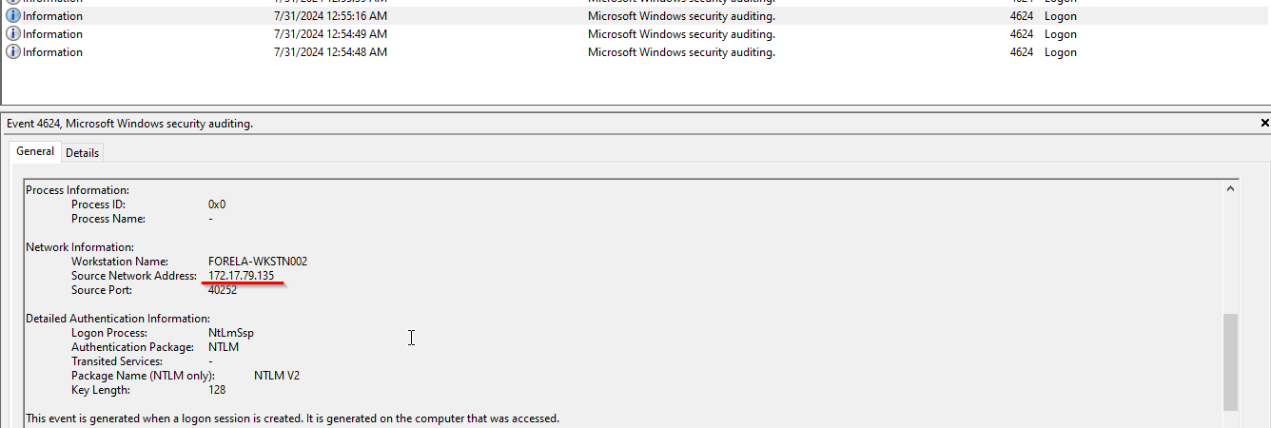
Task: Click the scrollbar up arrow in event details
Action: coord(1230,189)
